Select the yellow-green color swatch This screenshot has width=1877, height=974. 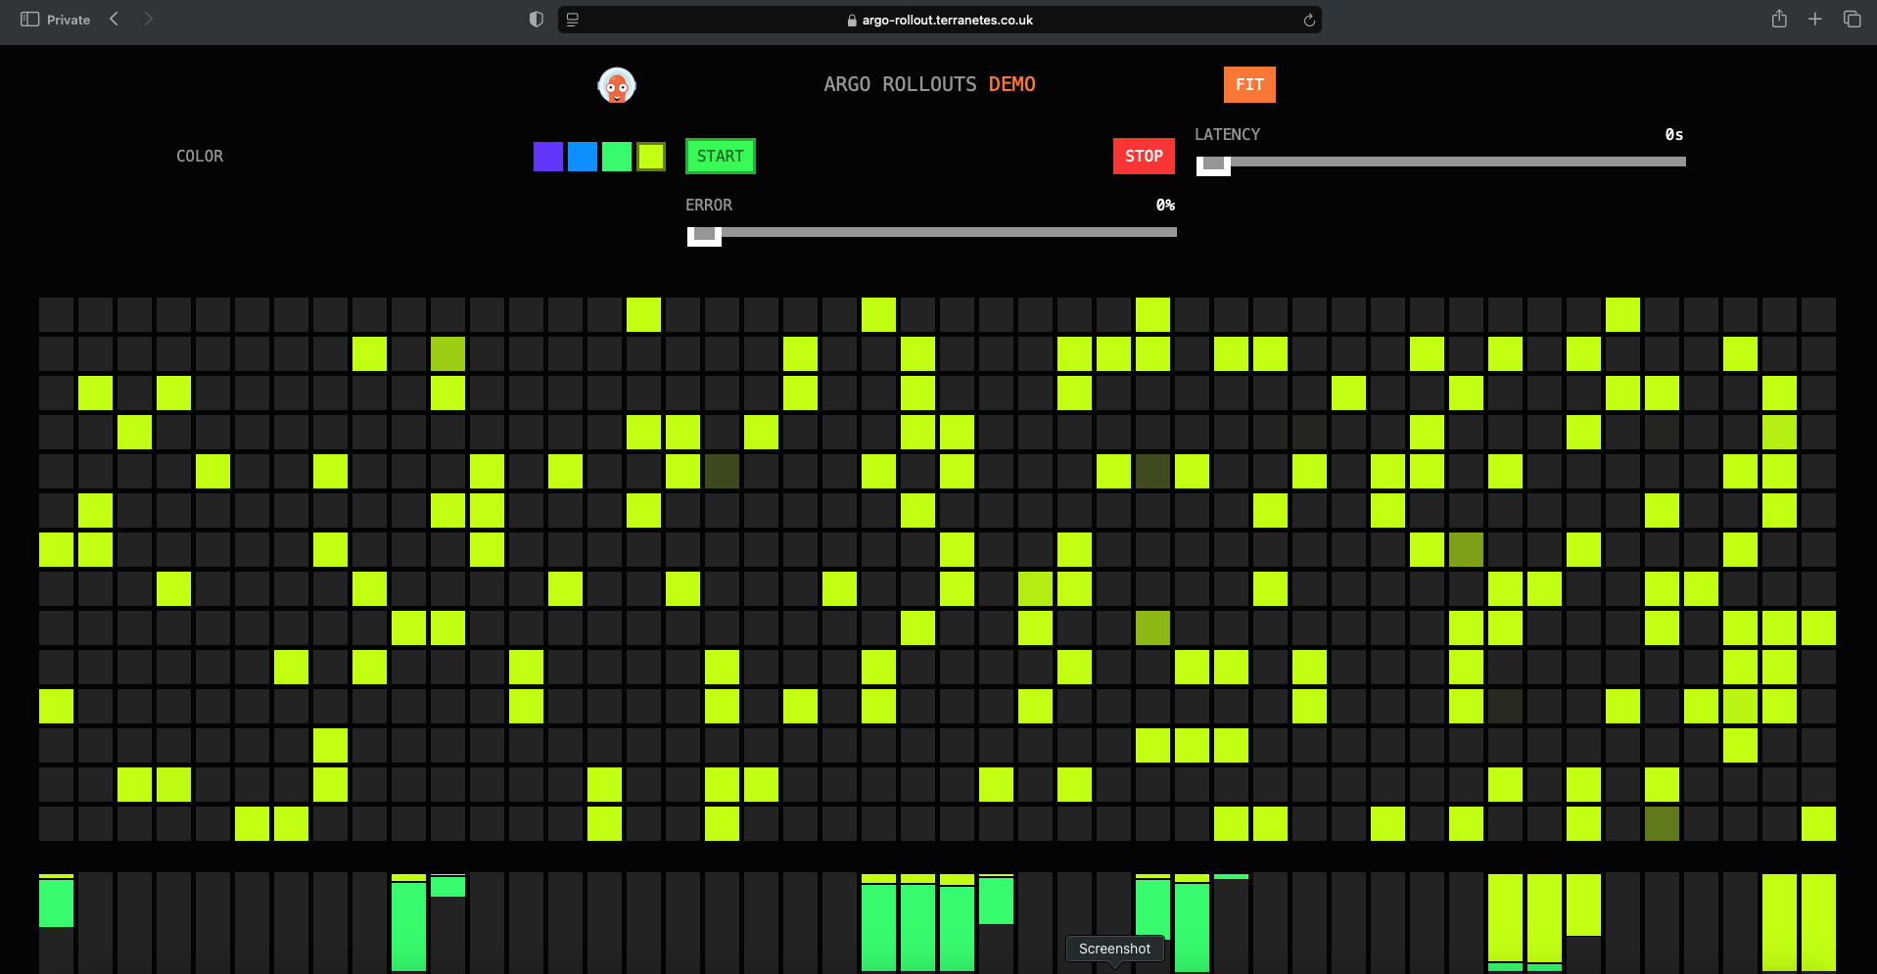pyautogui.click(x=651, y=157)
